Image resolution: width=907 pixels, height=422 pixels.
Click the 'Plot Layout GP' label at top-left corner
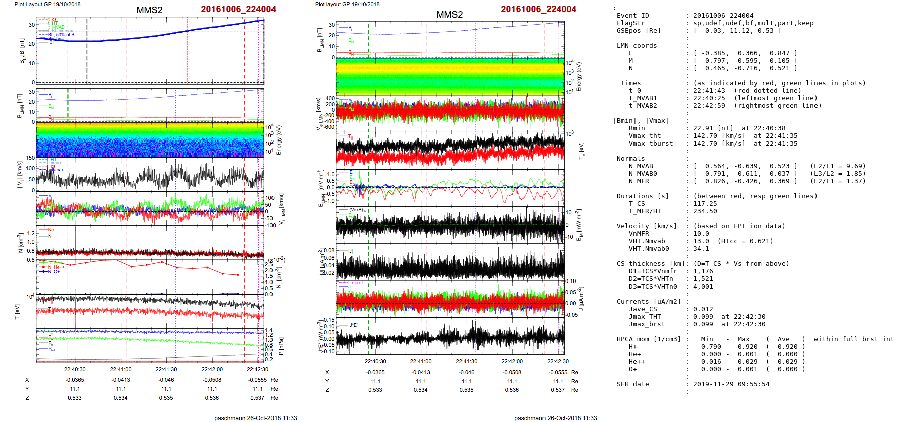[47, 4]
